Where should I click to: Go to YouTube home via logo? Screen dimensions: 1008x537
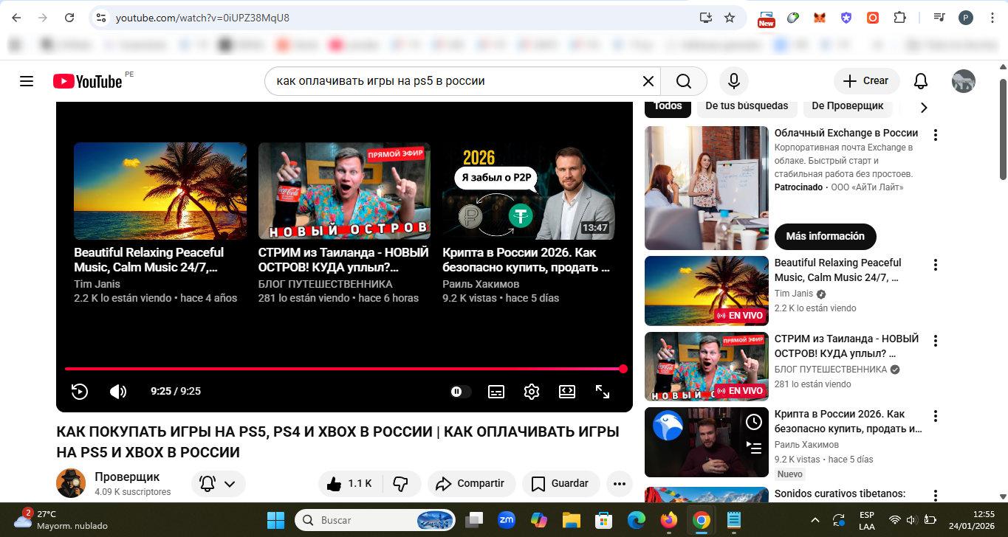pos(87,81)
